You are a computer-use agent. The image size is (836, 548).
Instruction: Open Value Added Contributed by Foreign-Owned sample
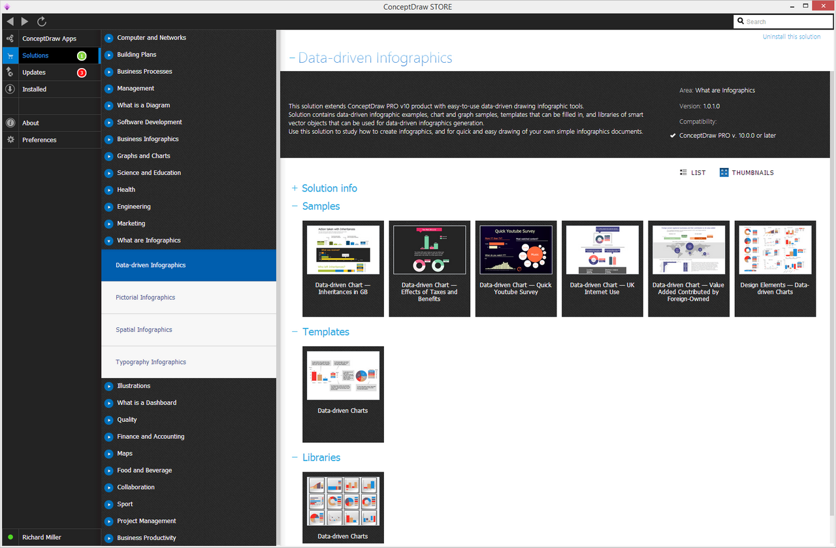pyautogui.click(x=688, y=268)
